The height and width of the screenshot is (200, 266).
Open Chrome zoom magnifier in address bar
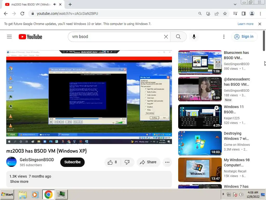point(200,14)
